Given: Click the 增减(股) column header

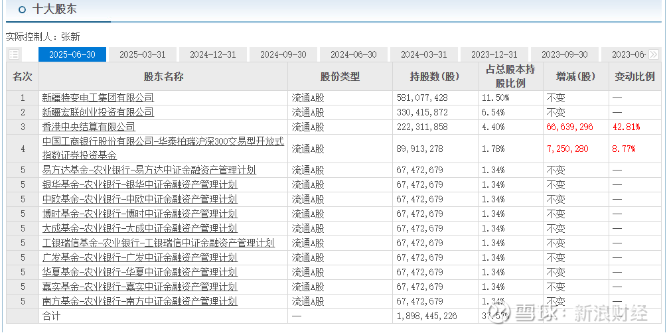Looking at the screenshot, I should [576, 76].
